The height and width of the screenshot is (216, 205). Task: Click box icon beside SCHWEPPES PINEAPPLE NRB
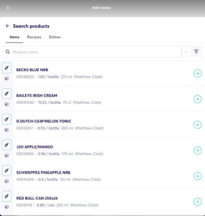point(7,181)
